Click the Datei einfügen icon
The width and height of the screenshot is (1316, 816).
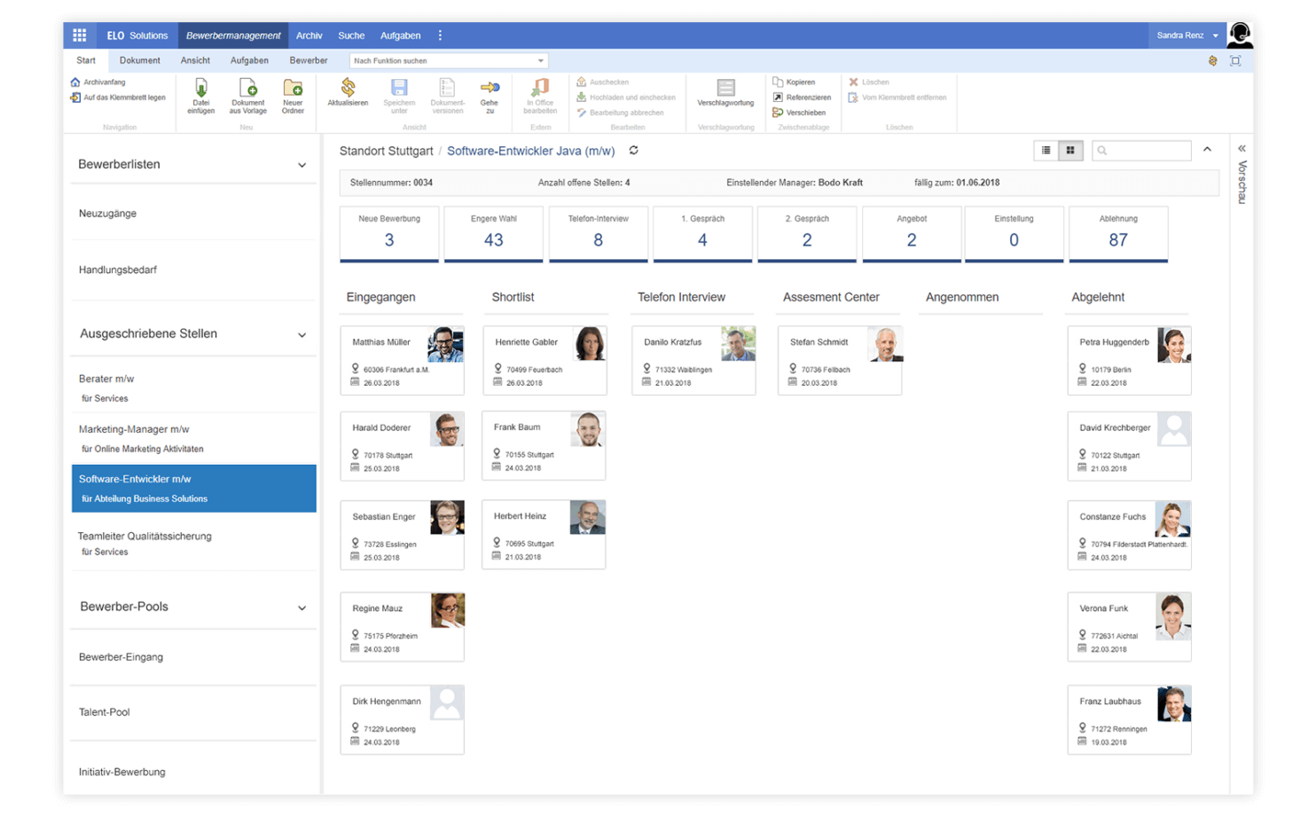click(x=201, y=88)
